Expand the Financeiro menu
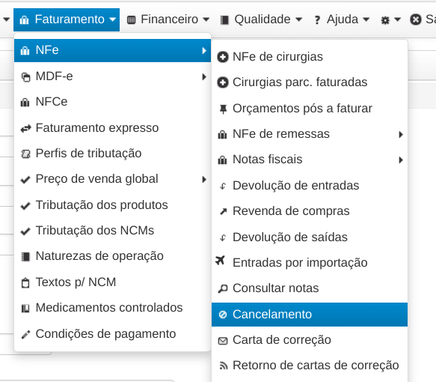436x382 pixels. (168, 19)
